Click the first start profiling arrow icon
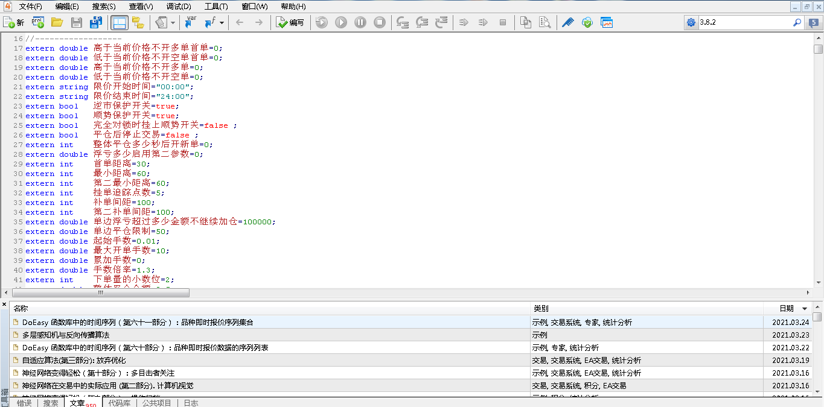Screen dimensions: 824x407 click(x=464, y=22)
